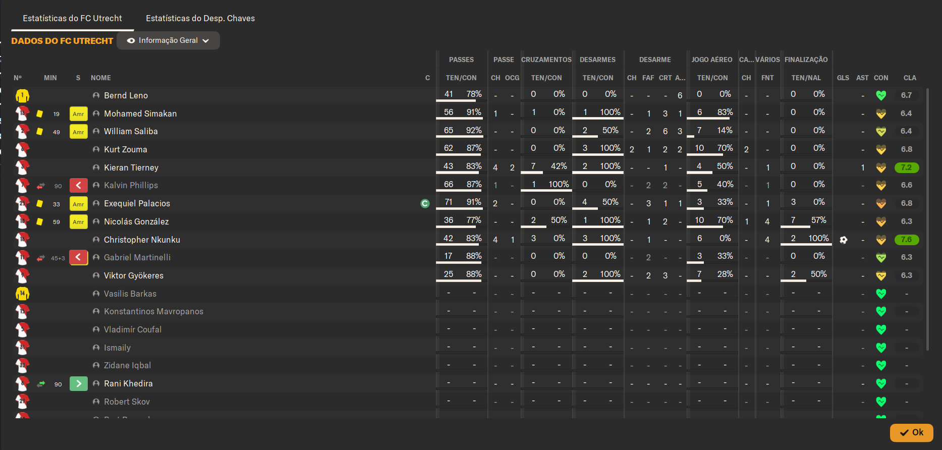The height and width of the screenshot is (450, 942).
Task: Click the condition heart icon for Bernd Leno
Action: pyautogui.click(x=881, y=95)
